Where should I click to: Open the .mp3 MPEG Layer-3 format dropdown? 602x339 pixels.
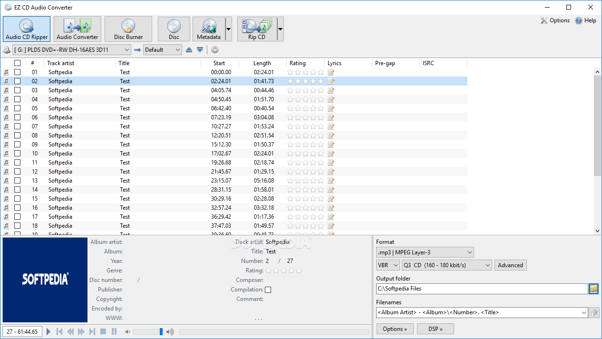(425, 252)
